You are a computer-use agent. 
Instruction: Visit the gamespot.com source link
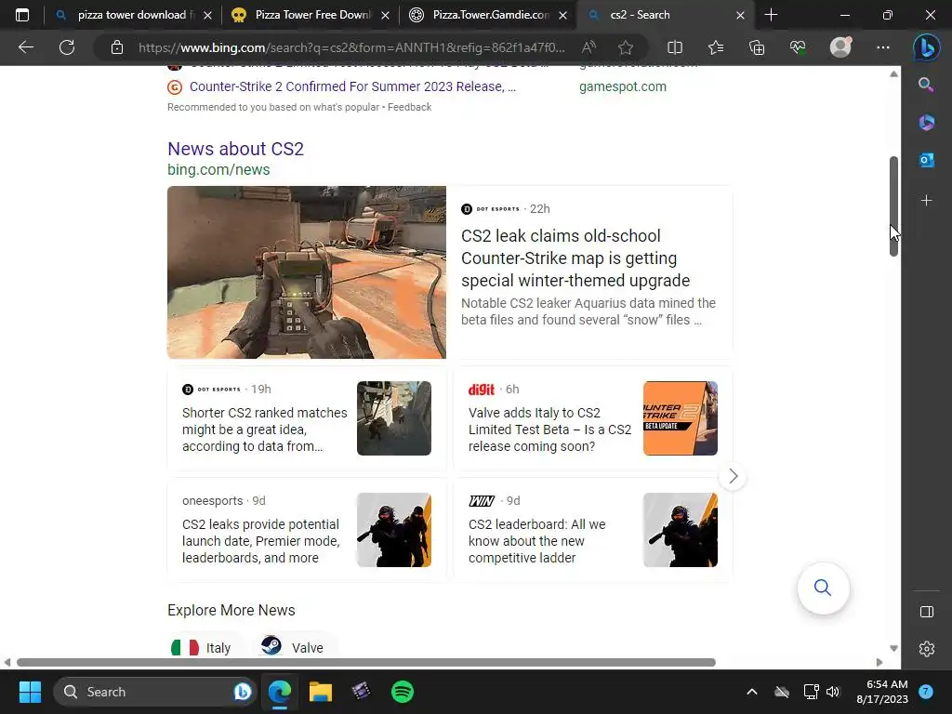[x=622, y=86]
